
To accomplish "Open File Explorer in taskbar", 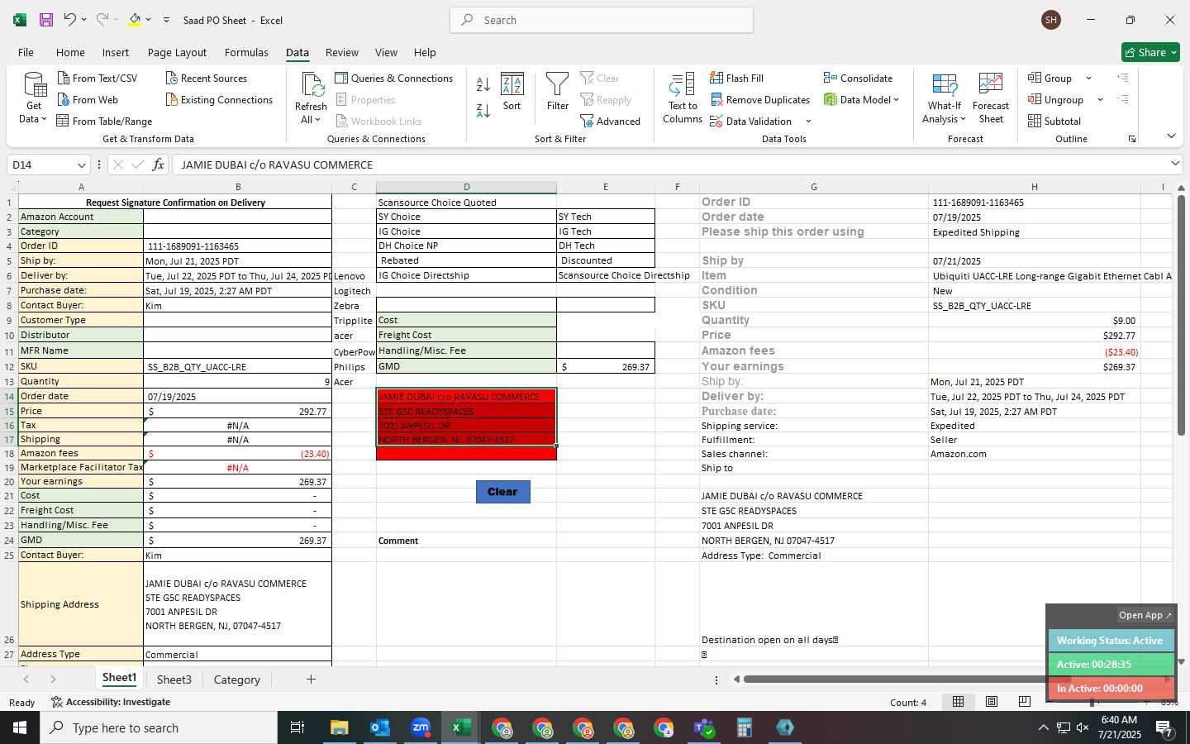I will click(x=340, y=727).
